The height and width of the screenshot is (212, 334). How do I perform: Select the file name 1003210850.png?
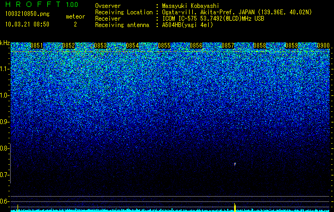28,14
